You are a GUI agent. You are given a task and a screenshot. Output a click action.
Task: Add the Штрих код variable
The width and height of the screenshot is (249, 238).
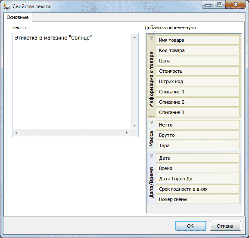[198, 81]
